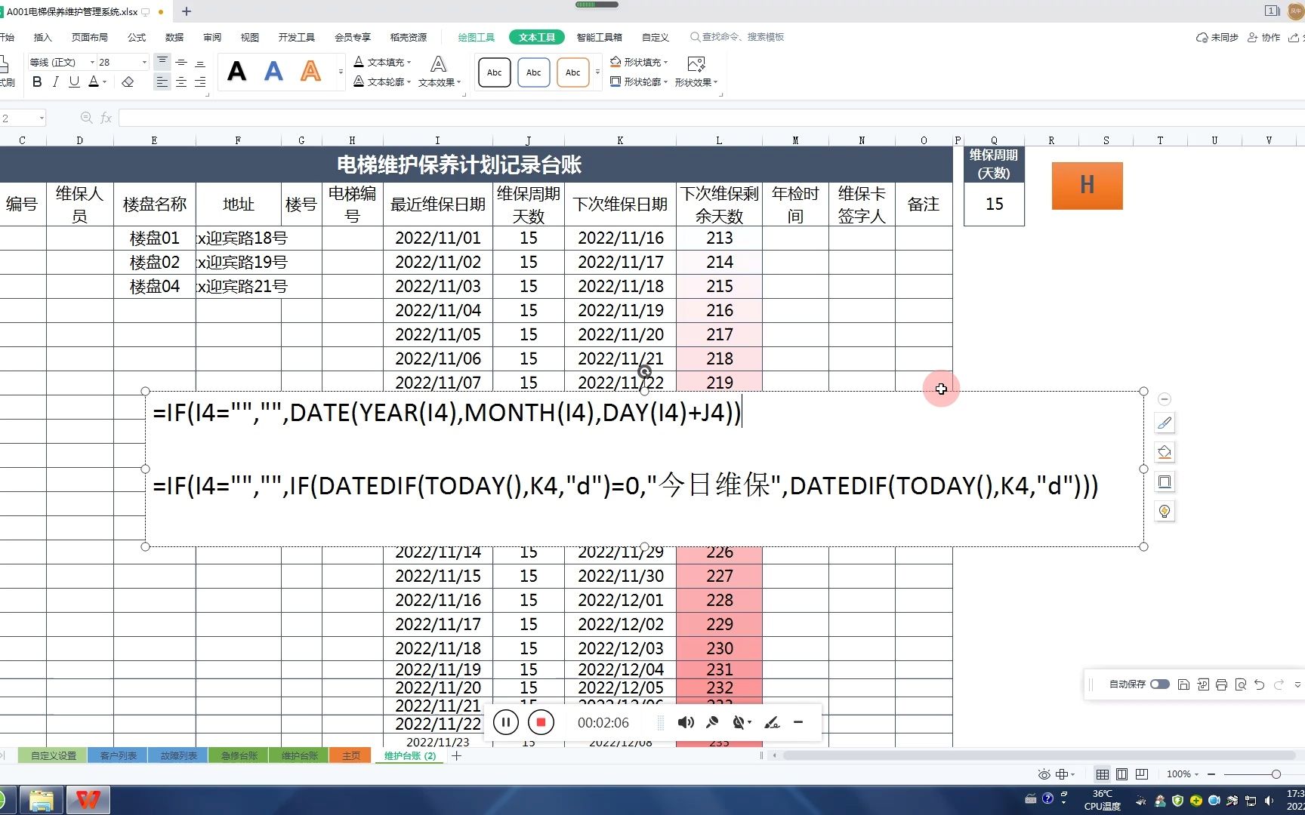Image resolution: width=1305 pixels, height=815 pixels.
Task: Undo last action in floating toolbar
Action: (1259, 684)
